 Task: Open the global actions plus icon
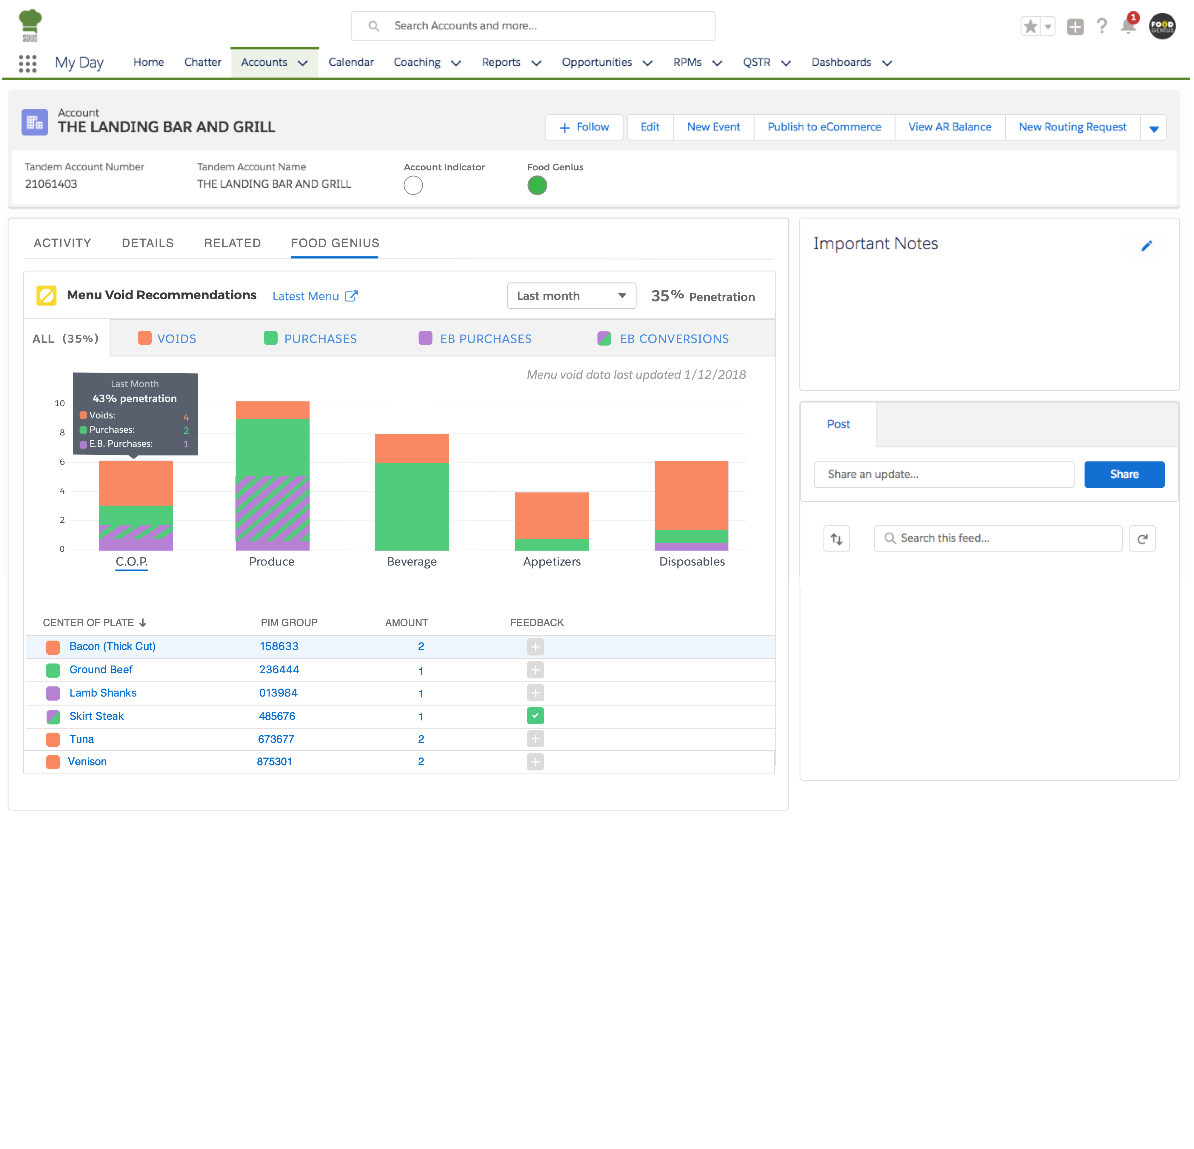(1075, 26)
